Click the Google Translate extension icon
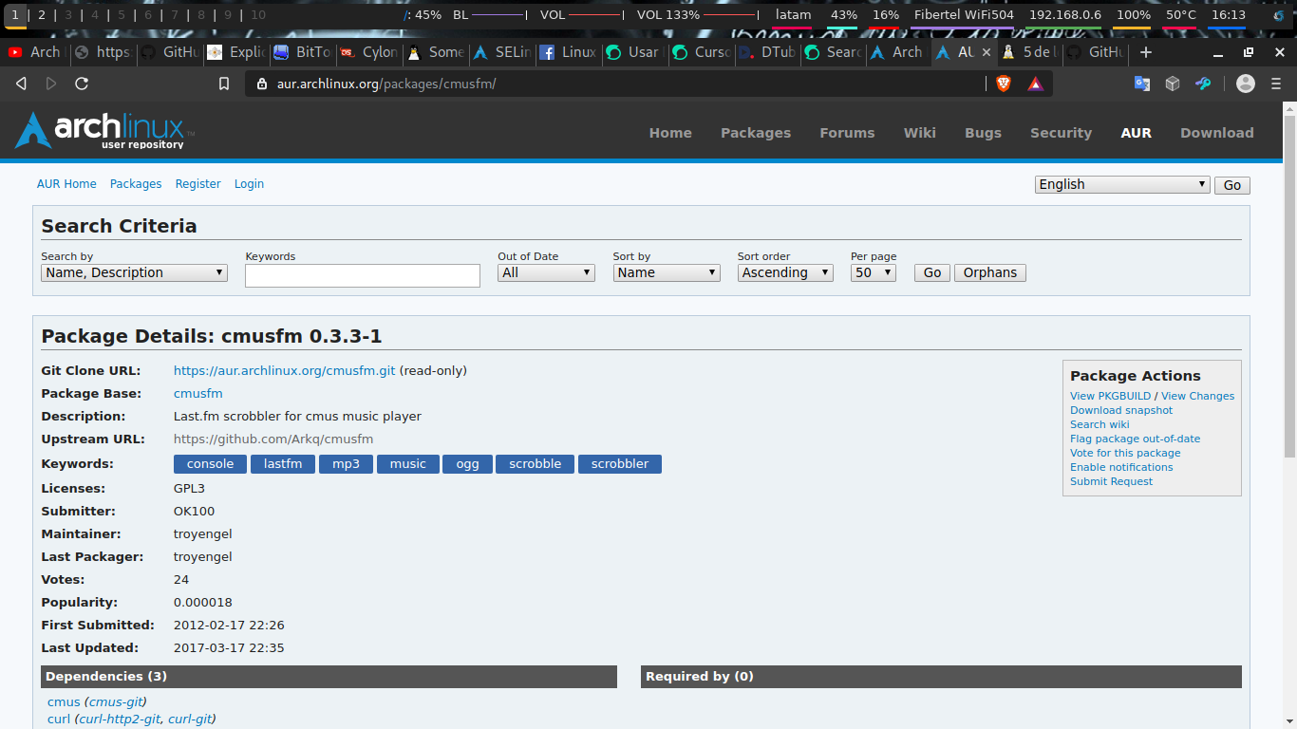This screenshot has height=729, width=1297. click(1142, 84)
